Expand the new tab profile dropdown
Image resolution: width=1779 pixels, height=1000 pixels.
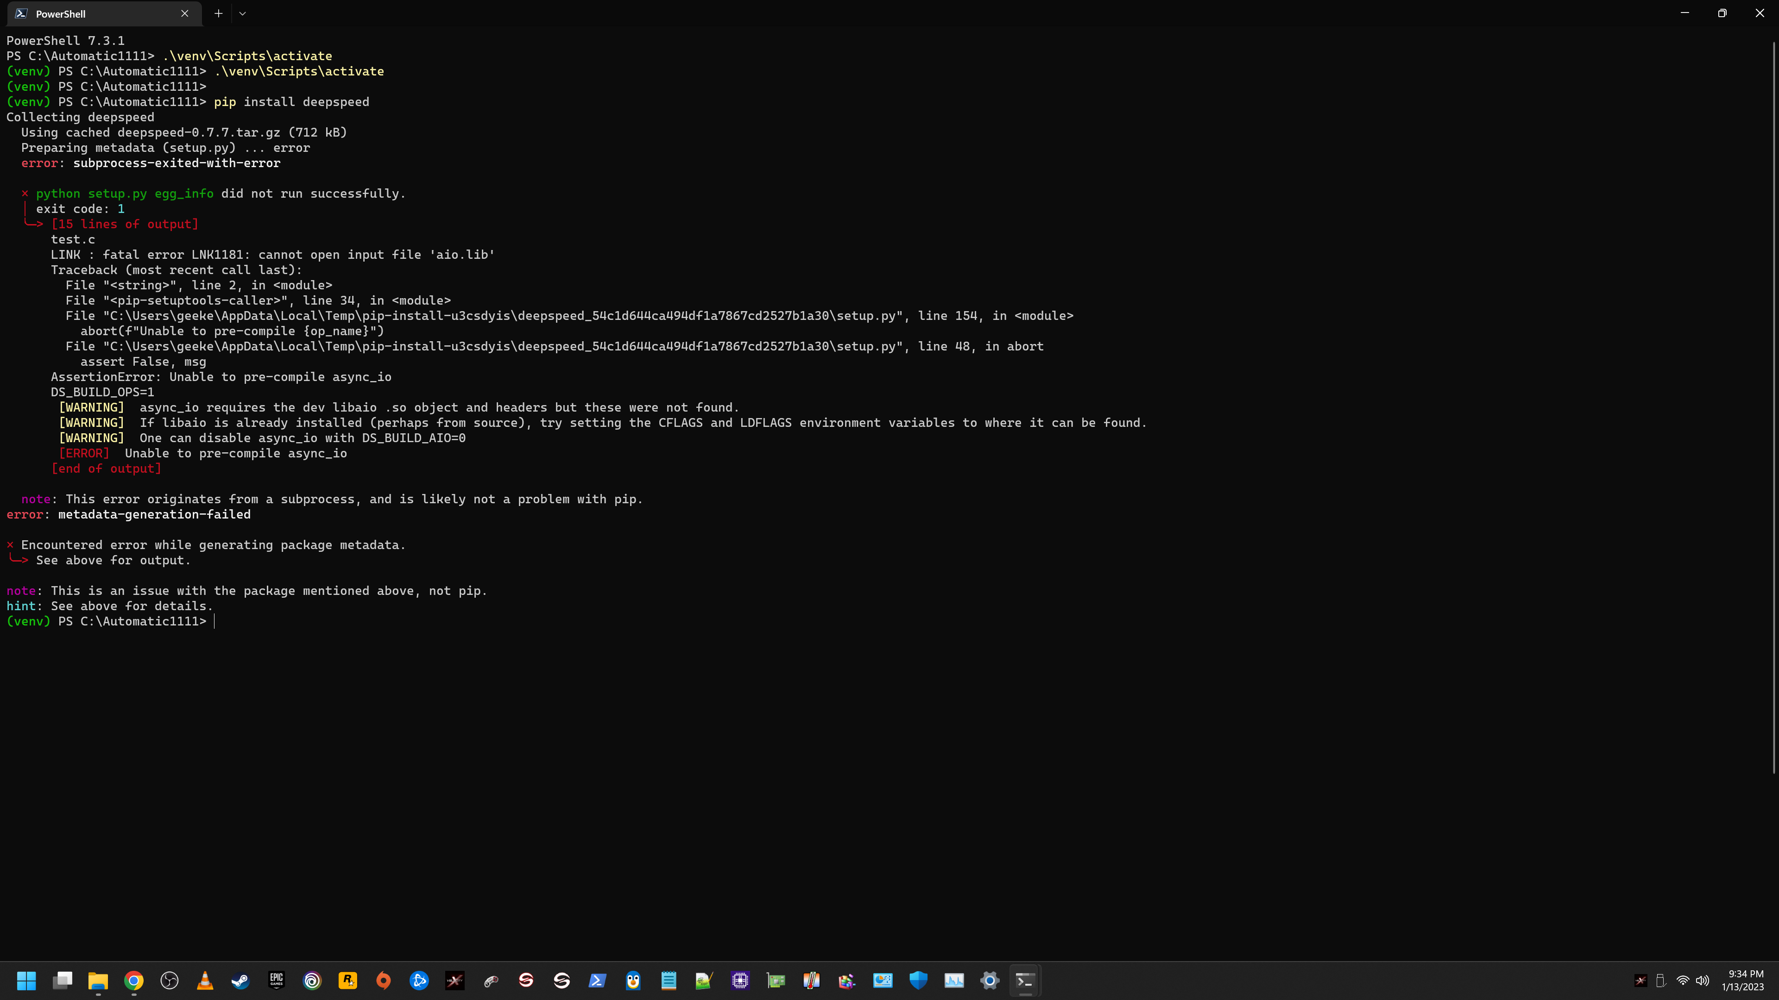point(242,13)
